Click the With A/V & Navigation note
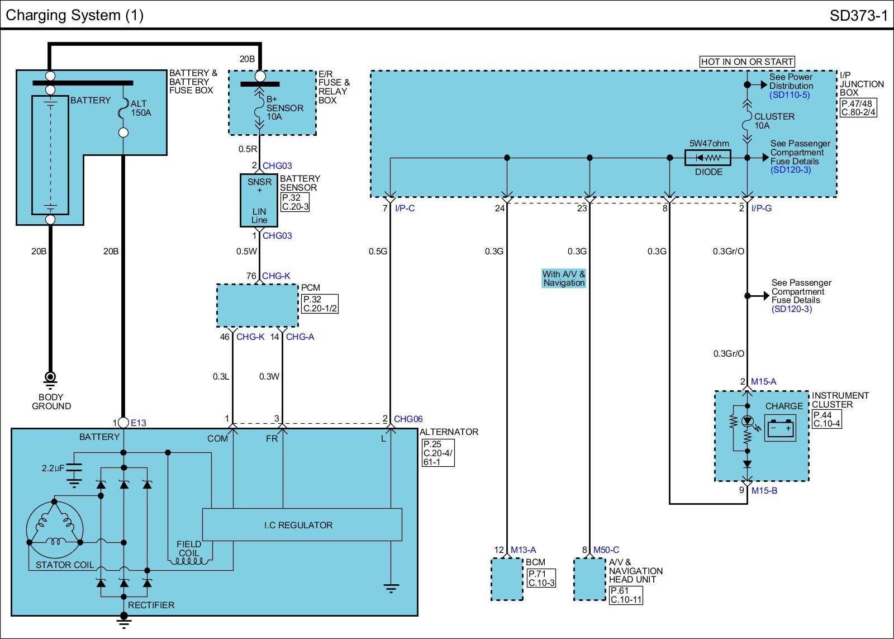Image resolution: width=894 pixels, height=639 pixels. [564, 278]
